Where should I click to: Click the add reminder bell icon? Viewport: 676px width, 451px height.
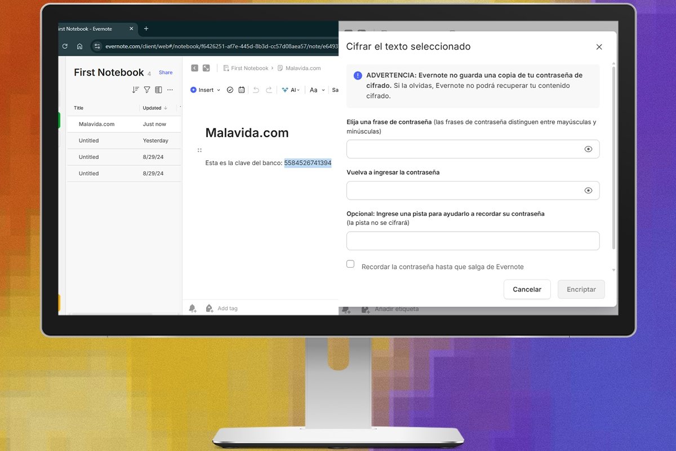pyautogui.click(x=193, y=308)
